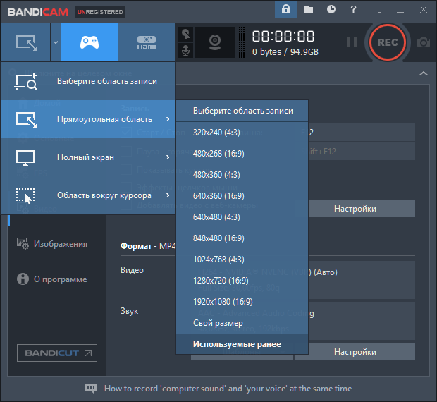Click the lock icon in title bar
437x402 pixels.
click(x=286, y=9)
